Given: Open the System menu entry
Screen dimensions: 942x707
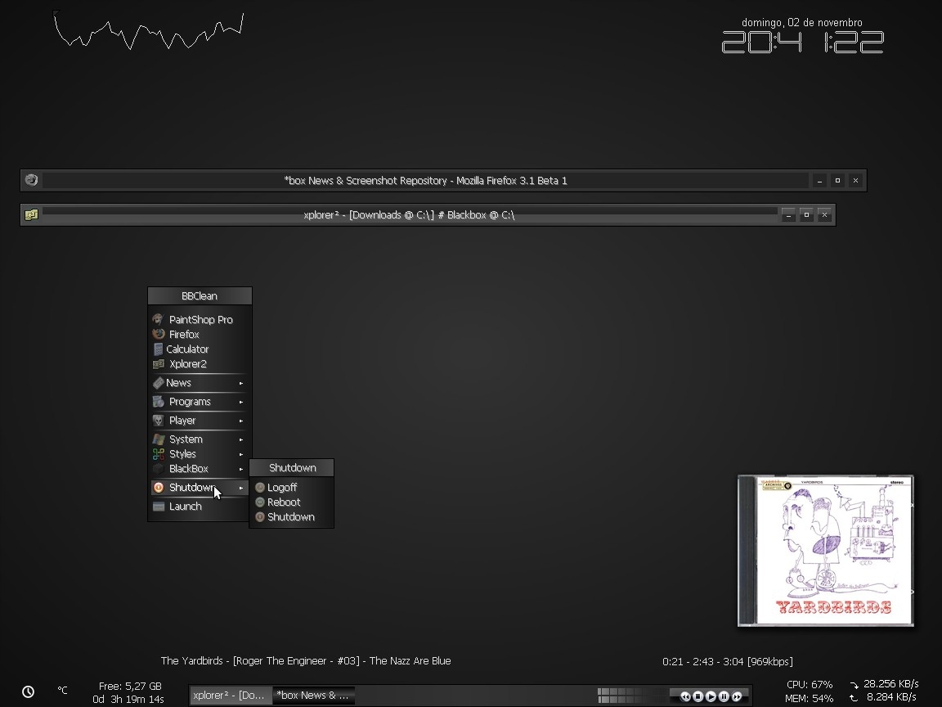Looking at the screenshot, I should tap(200, 439).
